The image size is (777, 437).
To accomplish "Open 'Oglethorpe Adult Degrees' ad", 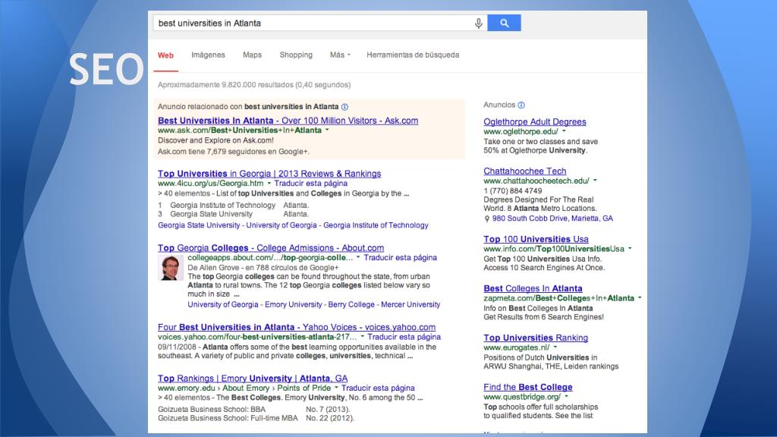I will point(535,122).
